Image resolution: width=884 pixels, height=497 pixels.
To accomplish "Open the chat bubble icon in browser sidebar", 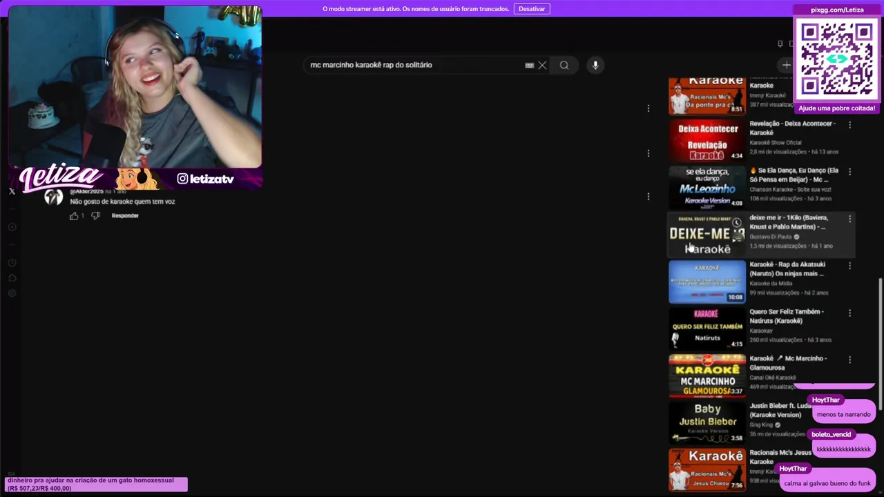I will (x=12, y=278).
